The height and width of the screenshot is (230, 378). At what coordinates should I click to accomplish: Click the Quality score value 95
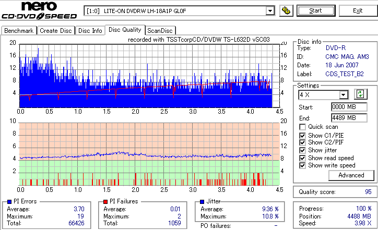tap(368, 192)
